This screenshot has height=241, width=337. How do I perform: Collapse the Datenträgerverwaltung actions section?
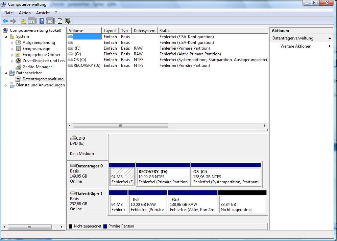click(x=330, y=38)
